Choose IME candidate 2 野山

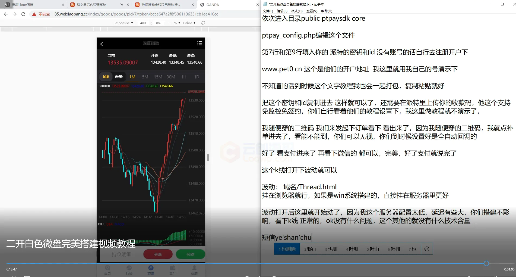310,249
